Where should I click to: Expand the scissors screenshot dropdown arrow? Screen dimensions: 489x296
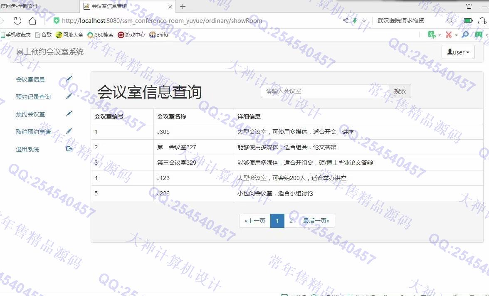[x=456, y=35]
